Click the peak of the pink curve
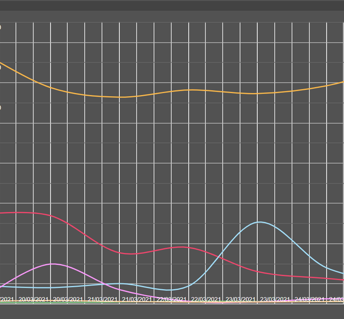Image resolution: width=344 pixels, height=319 pixels. [52, 264]
